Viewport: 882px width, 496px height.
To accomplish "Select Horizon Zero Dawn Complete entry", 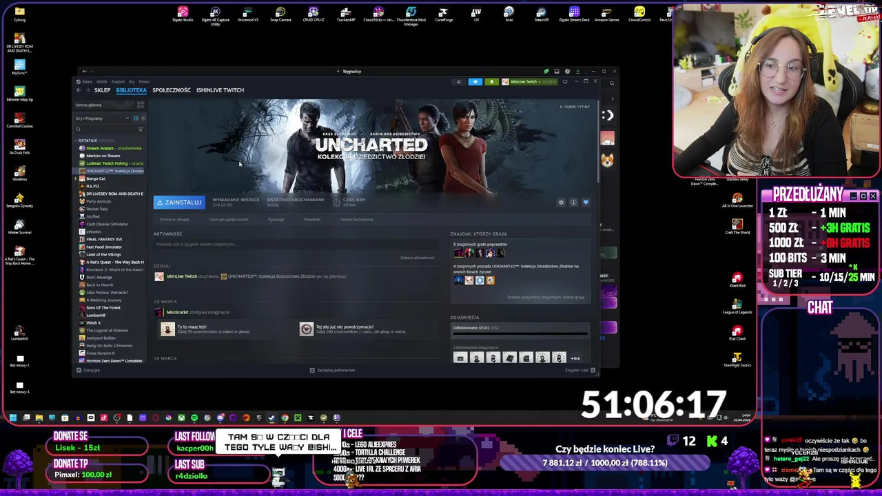I will 110,360.
